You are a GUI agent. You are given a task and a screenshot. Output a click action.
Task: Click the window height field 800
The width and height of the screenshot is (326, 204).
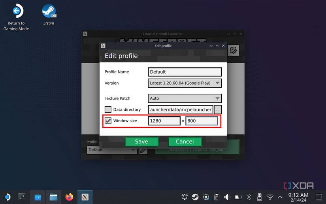(202, 121)
